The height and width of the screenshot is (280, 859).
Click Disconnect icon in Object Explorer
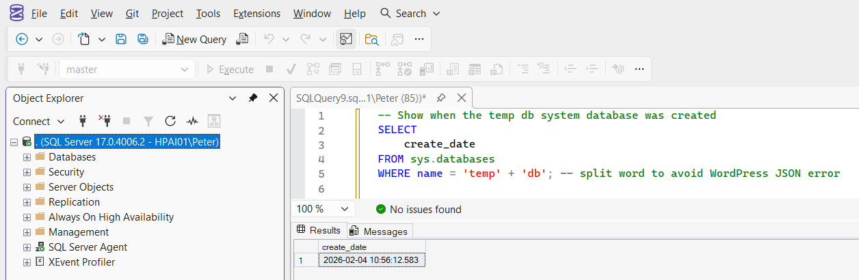[105, 121]
